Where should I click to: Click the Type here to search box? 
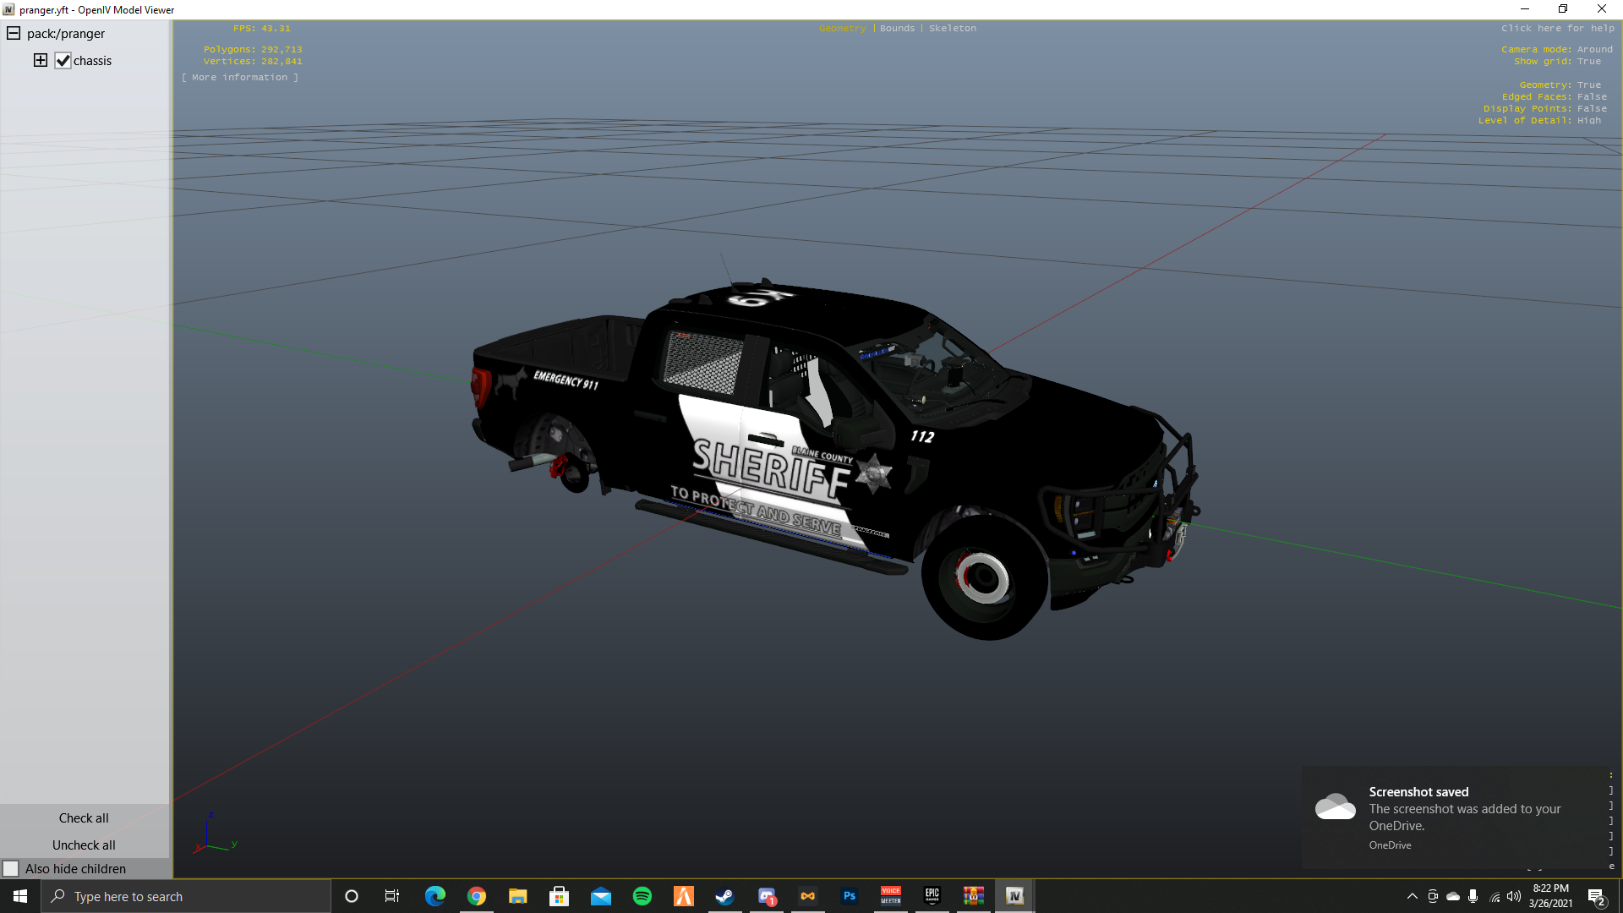point(186,896)
